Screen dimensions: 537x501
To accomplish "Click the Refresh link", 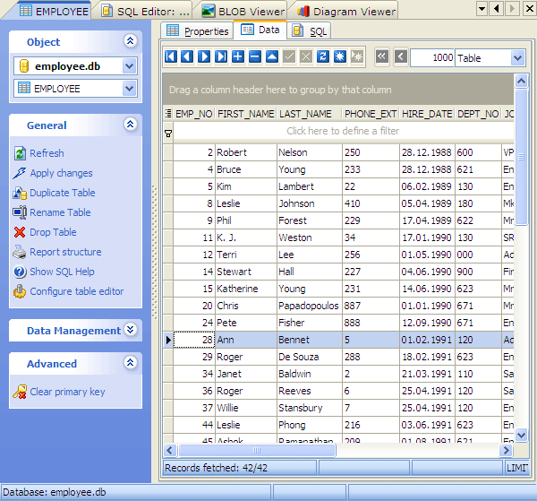I will coord(47,153).
